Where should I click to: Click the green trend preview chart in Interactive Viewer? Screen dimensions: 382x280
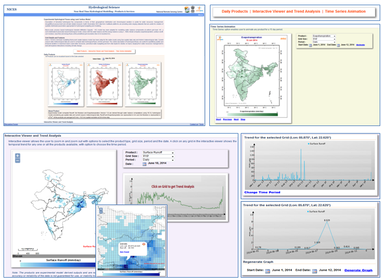click(176, 197)
